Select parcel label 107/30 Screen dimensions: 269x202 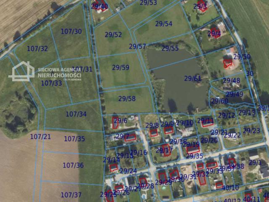[71, 32]
